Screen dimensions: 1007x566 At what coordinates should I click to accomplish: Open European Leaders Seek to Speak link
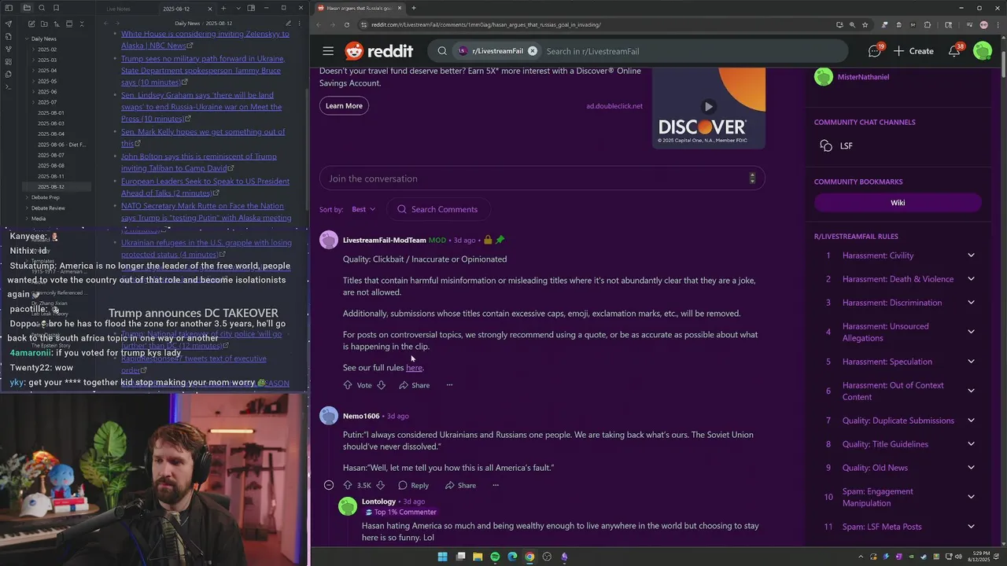(x=205, y=187)
